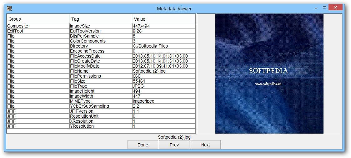Screen dimensions: 351x158
Task: Select the value 447
Action: click(x=164, y=96)
